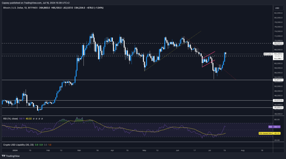
Task: Click the 76,000.0 price axis tick
Action: click(278, 27)
